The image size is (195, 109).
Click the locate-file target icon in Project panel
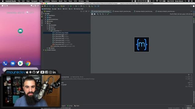click(81, 12)
